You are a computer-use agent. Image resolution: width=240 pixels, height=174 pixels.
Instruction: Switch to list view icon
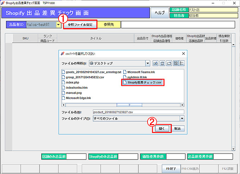point(176,63)
